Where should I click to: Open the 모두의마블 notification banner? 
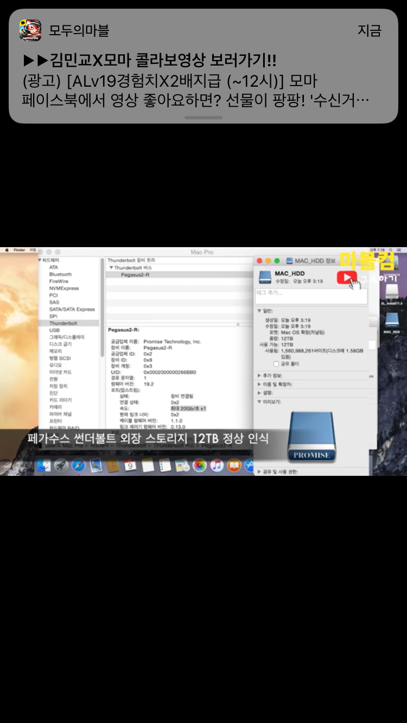point(203,66)
